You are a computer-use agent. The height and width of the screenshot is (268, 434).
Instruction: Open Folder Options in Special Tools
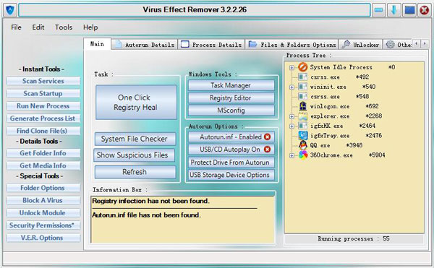pos(43,188)
